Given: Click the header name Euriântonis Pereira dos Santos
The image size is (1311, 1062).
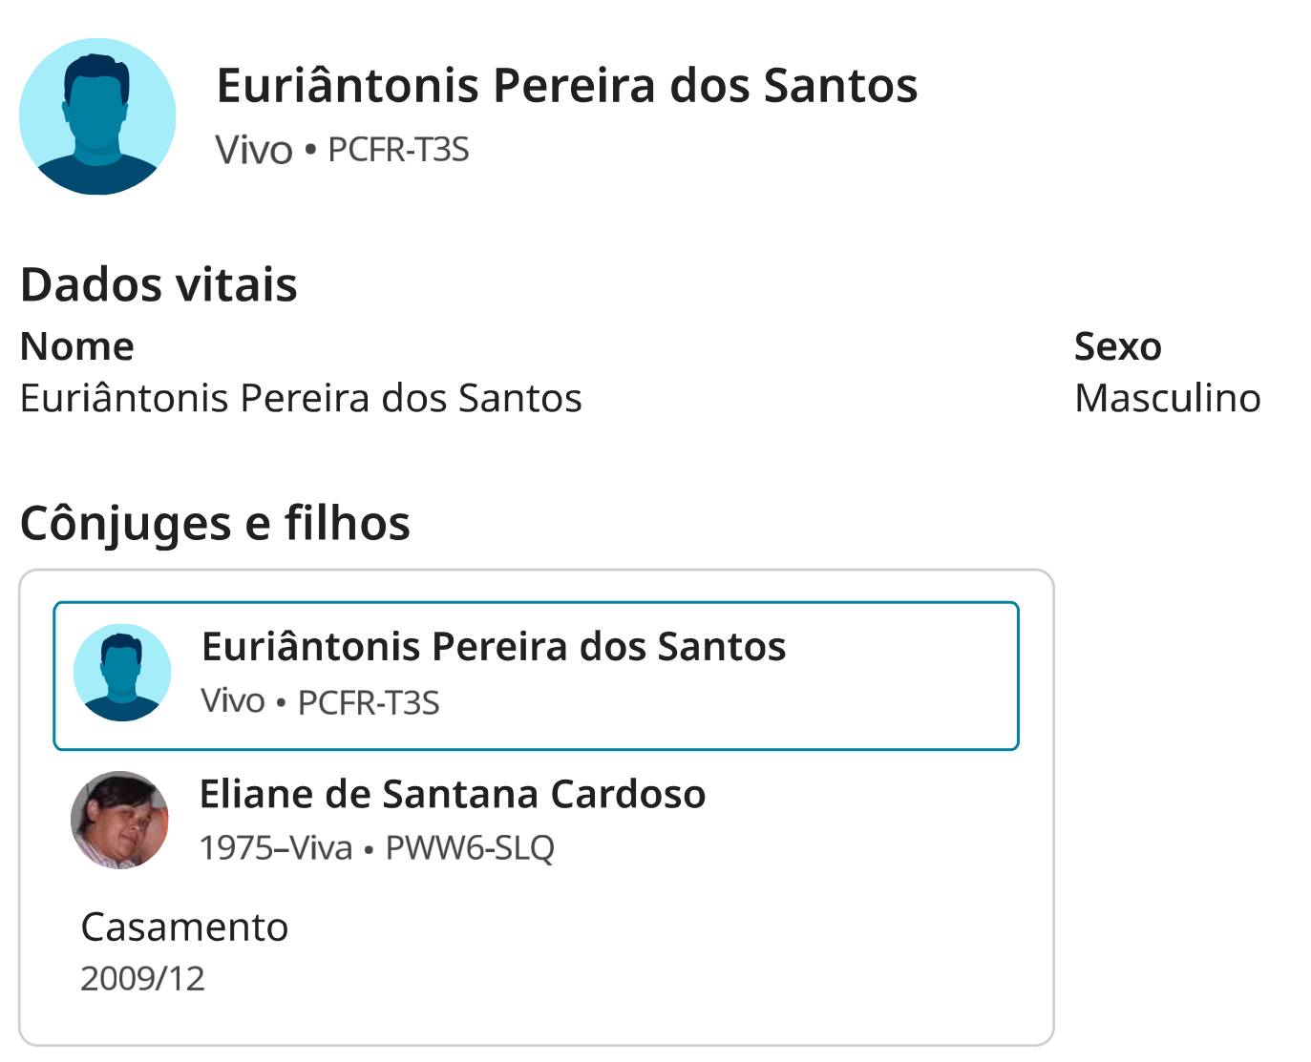Looking at the screenshot, I should click(x=567, y=85).
